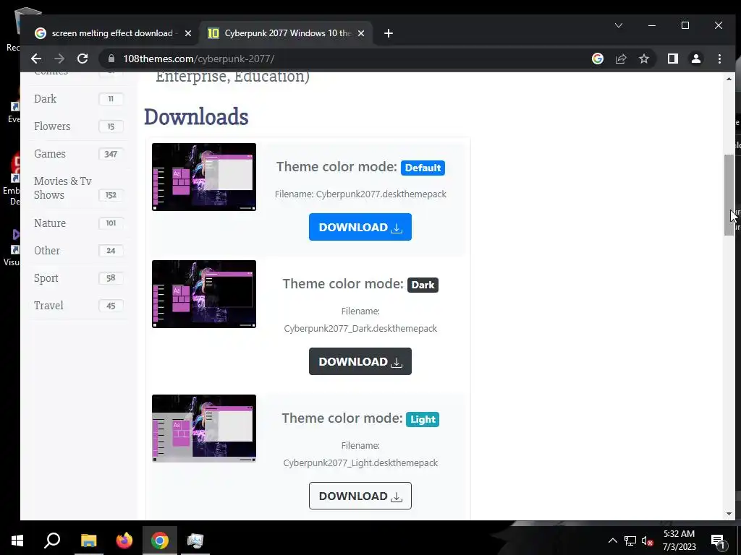Click the last pinned app icon in the taskbar
Viewport: 741px width, 555px height.
195,541
